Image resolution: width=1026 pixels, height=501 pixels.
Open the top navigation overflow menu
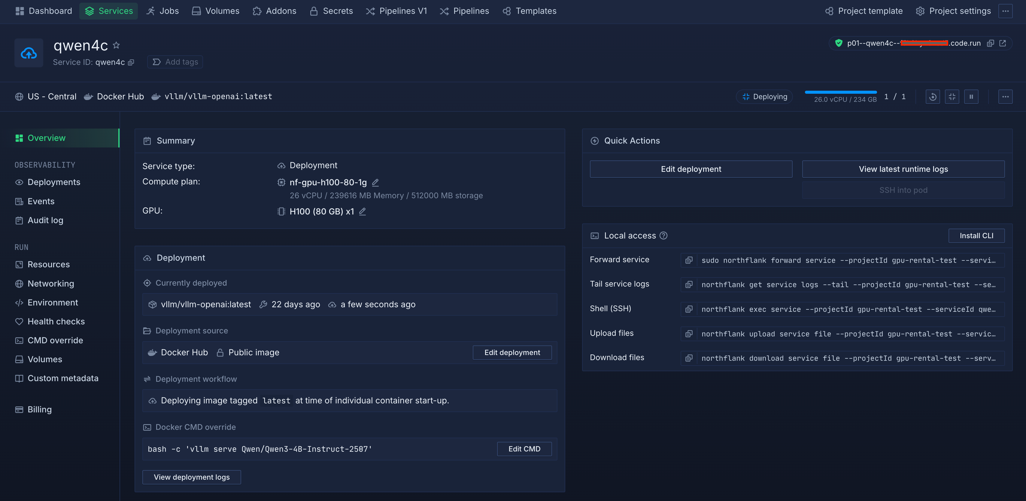click(1005, 11)
